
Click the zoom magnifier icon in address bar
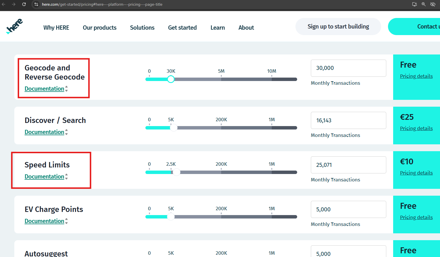424,4
